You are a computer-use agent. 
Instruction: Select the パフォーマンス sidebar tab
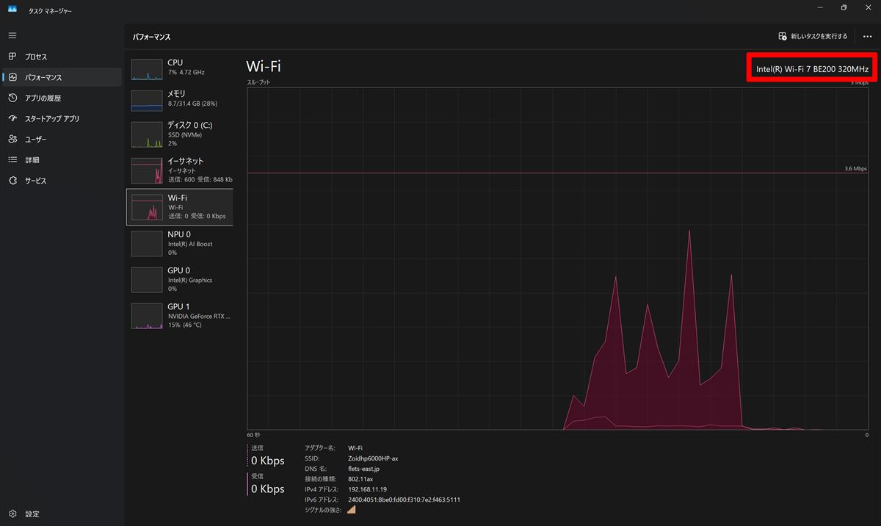coord(44,77)
